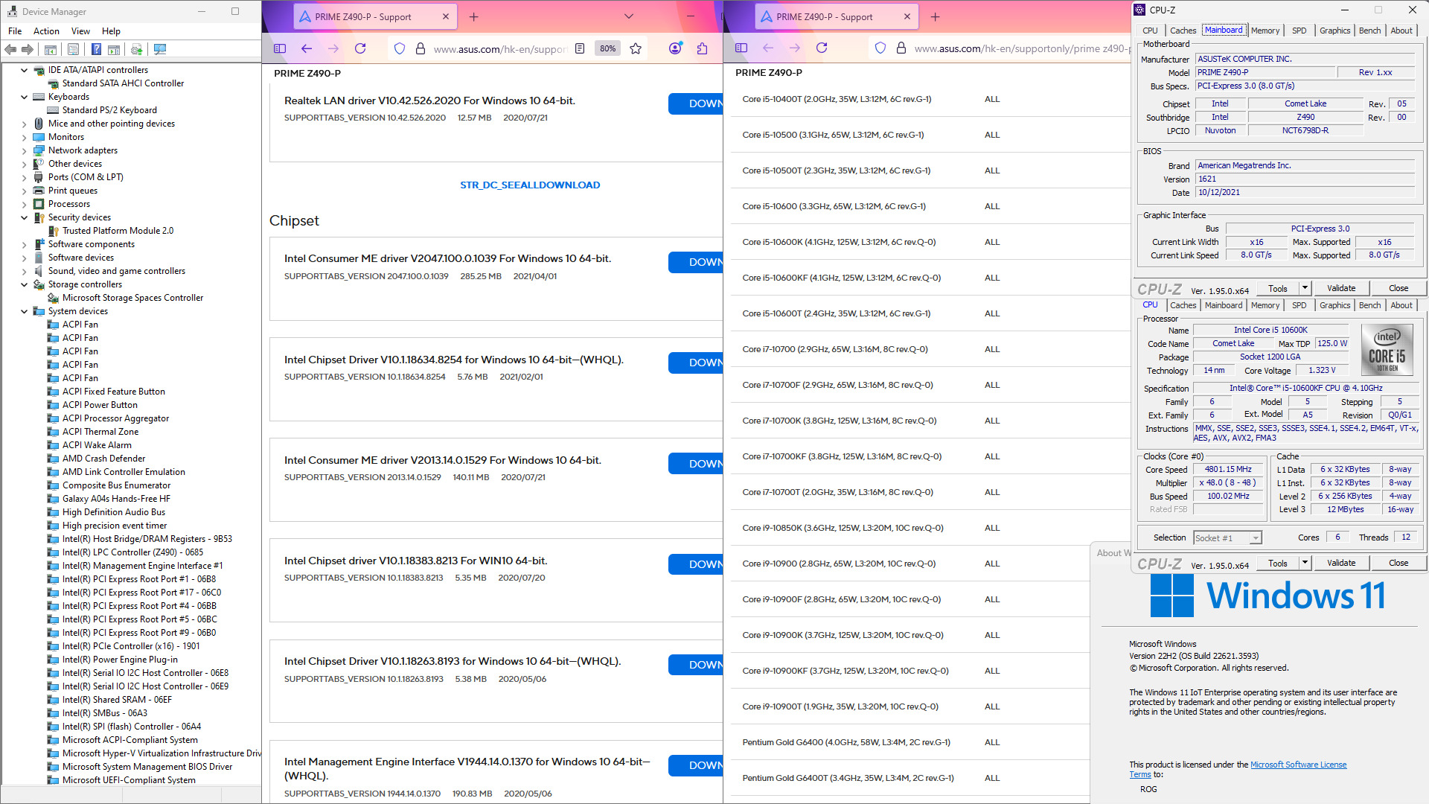Click the 80% zoom level indicator
The height and width of the screenshot is (804, 1429).
point(607,48)
